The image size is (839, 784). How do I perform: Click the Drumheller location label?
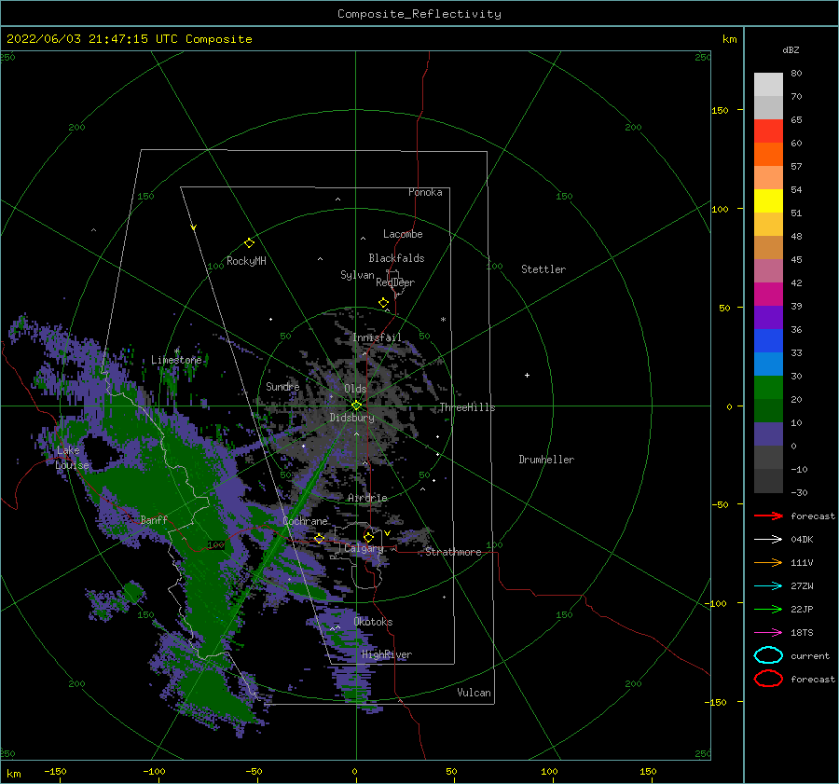pos(546,460)
